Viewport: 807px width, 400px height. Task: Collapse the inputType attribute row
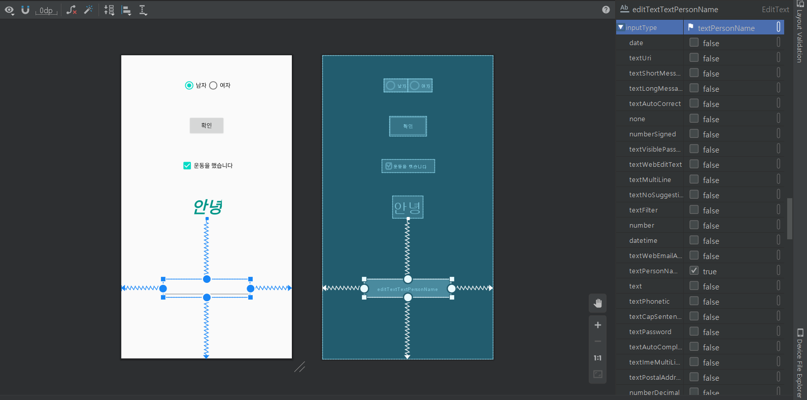click(621, 27)
